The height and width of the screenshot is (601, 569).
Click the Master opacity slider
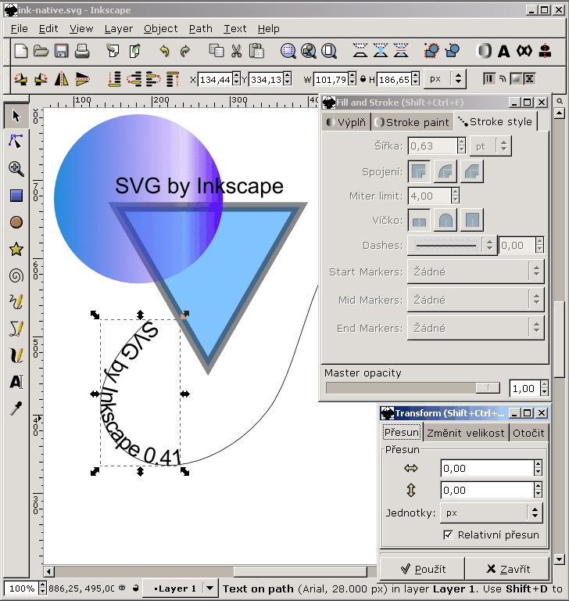click(413, 388)
